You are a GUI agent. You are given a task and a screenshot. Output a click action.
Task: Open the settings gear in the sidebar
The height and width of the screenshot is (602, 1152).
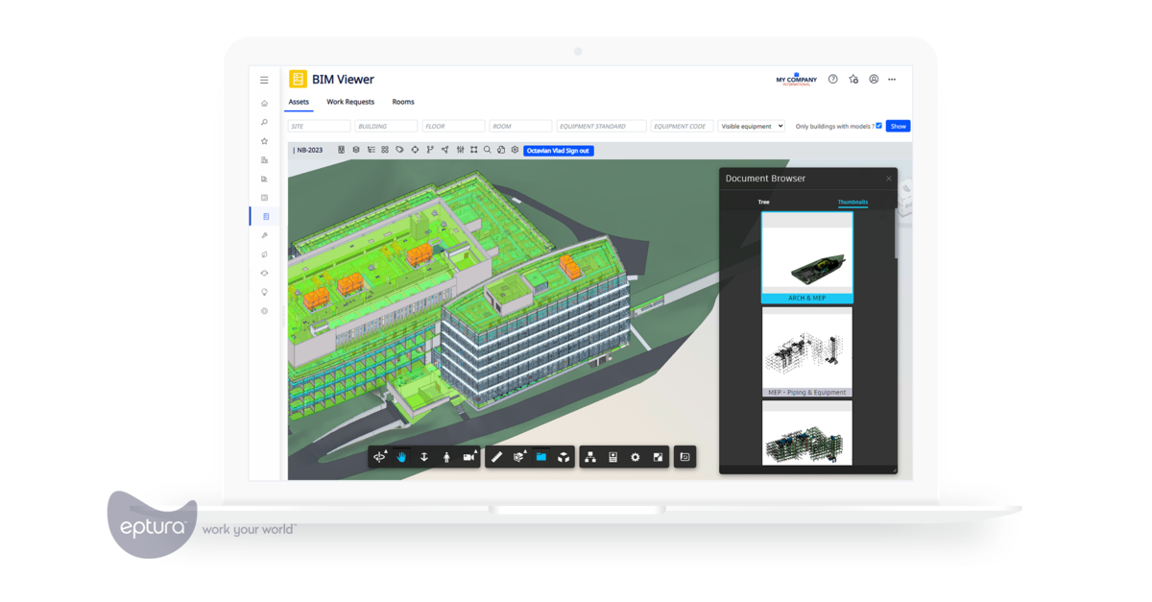pyautogui.click(x=264, y=311)
